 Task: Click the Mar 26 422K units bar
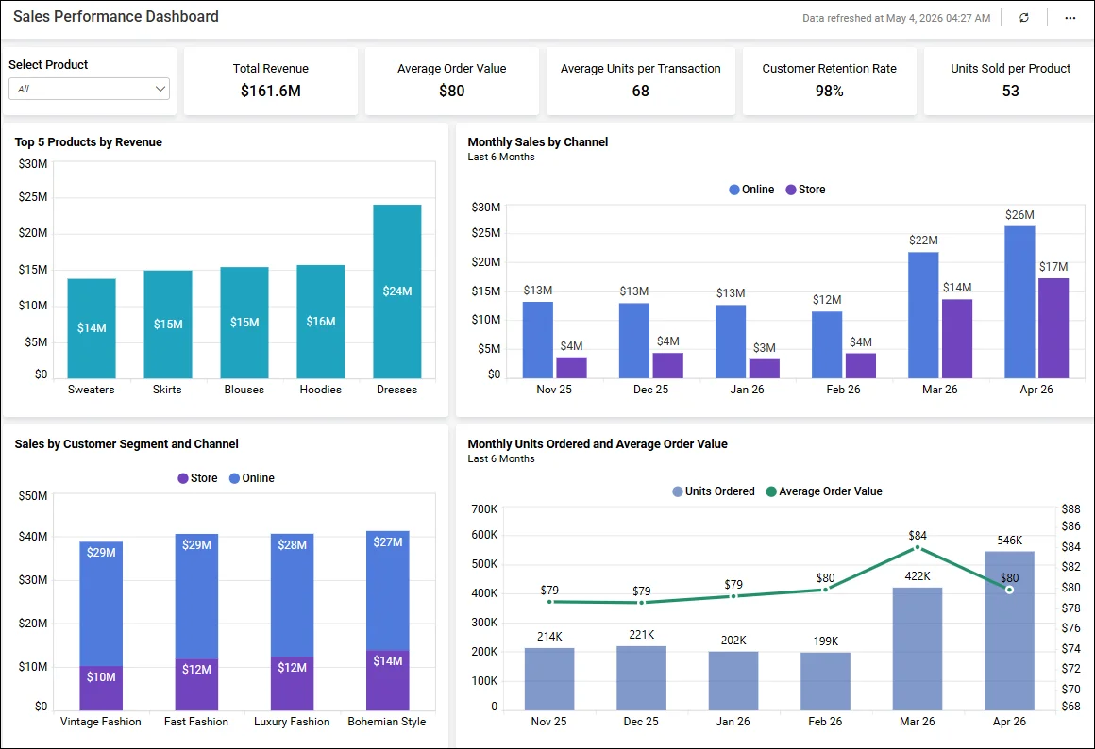(918, 649)
